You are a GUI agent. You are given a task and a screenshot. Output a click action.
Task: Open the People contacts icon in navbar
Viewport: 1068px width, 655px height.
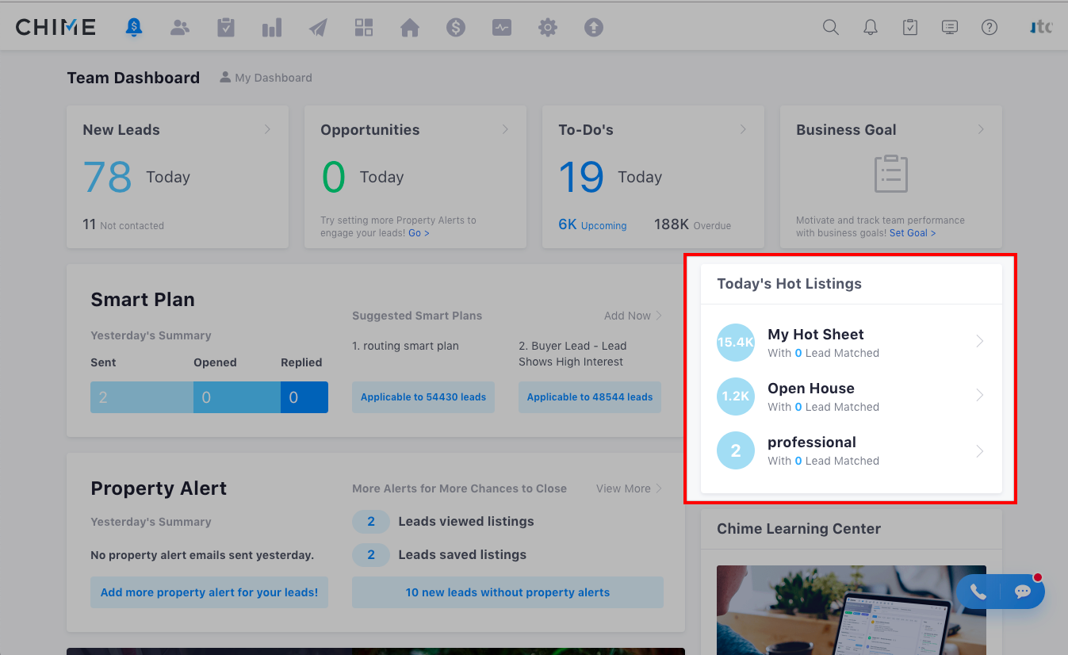point(180,28)
